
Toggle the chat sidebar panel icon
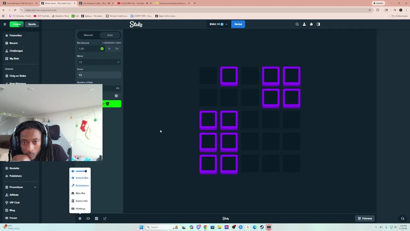pos(318,24)
